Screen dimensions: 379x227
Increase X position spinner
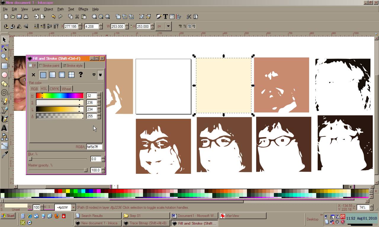coord(80,25)
